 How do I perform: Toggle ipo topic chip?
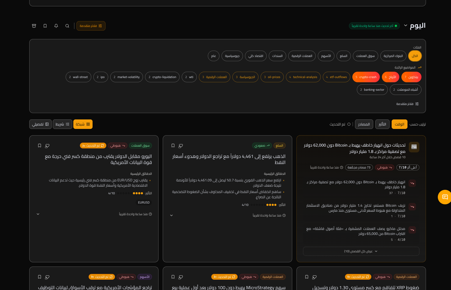pyautogui.click(x=101, y=77)
